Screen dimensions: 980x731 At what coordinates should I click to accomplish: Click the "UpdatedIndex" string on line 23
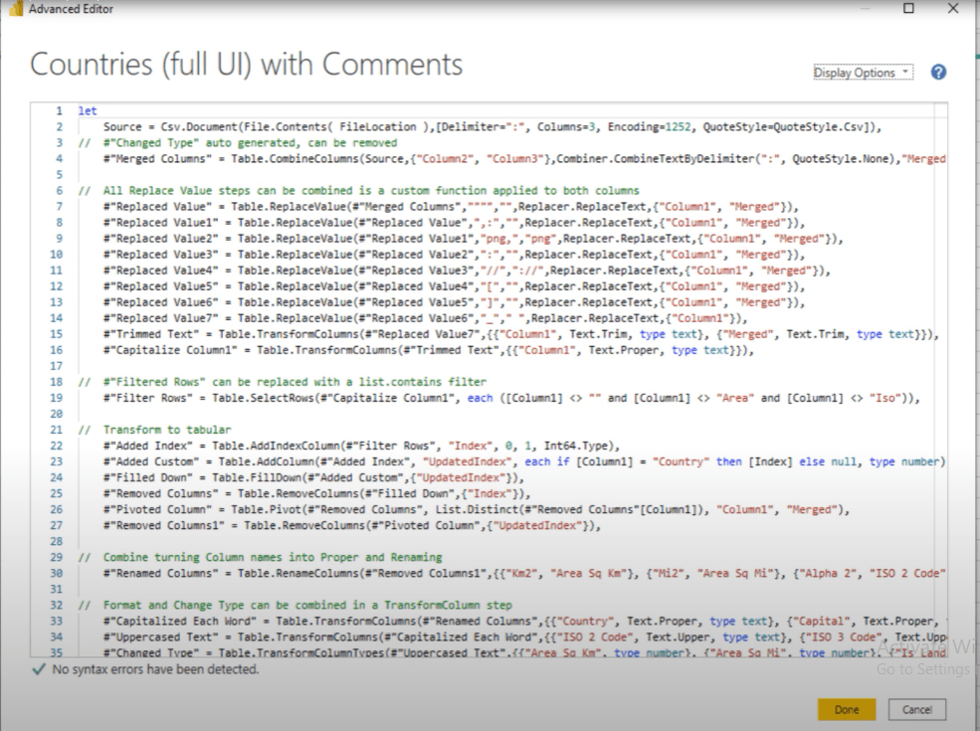pos(467,461)
